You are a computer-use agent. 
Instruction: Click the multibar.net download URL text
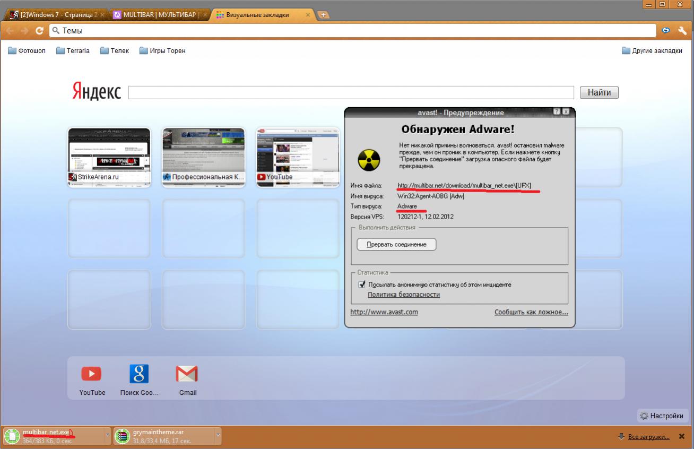[464, 185]
